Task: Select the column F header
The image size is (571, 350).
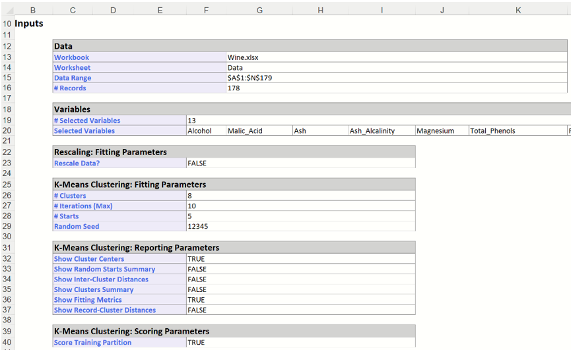Action: coord(206,11)
